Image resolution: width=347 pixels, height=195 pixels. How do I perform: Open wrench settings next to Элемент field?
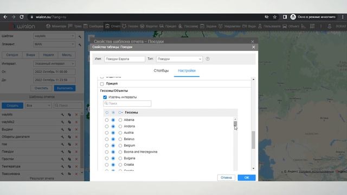80,44
